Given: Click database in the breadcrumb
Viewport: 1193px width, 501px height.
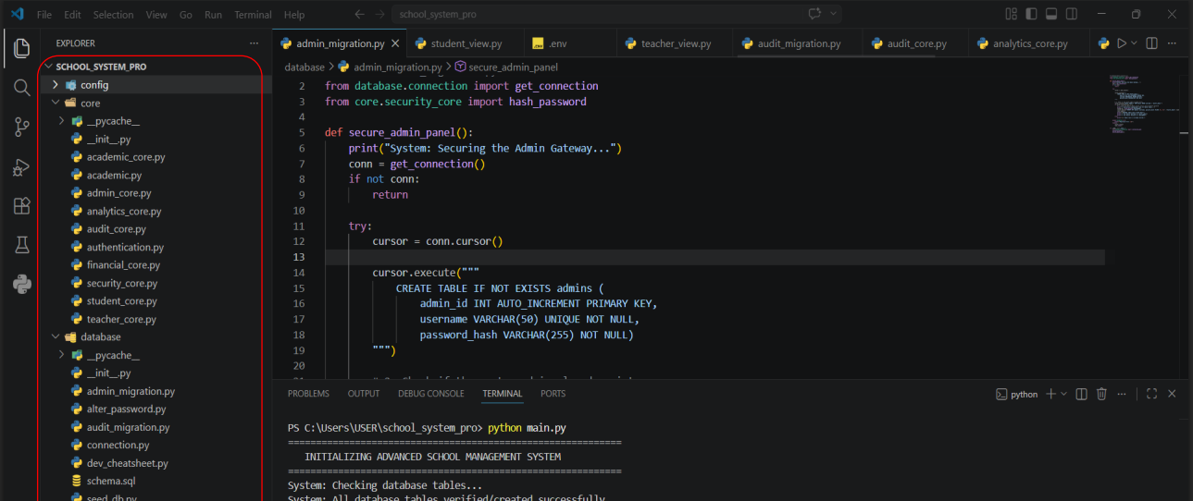Looking at the screenshot, I should (304, 67).
